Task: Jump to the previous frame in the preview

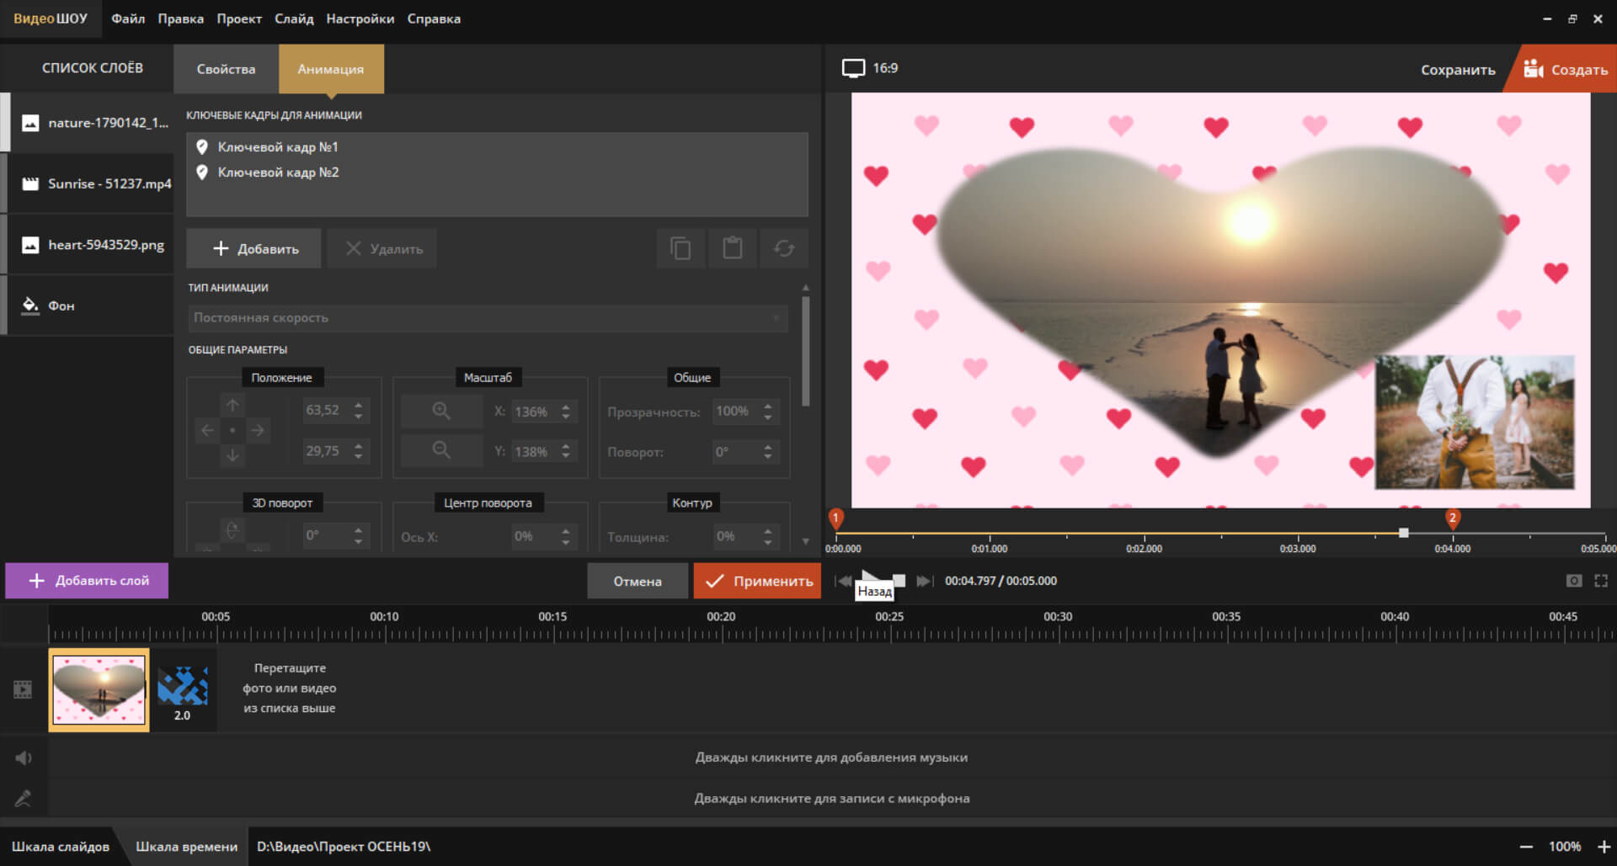Action: pos(843,581)
